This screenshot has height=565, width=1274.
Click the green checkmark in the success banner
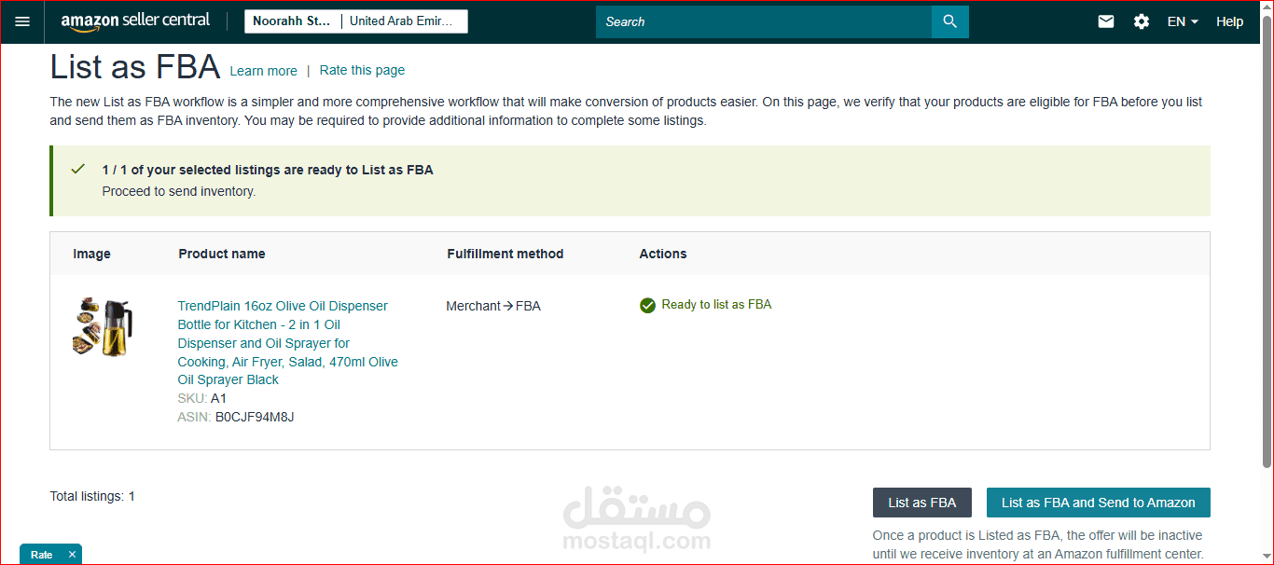click(78, 169)
